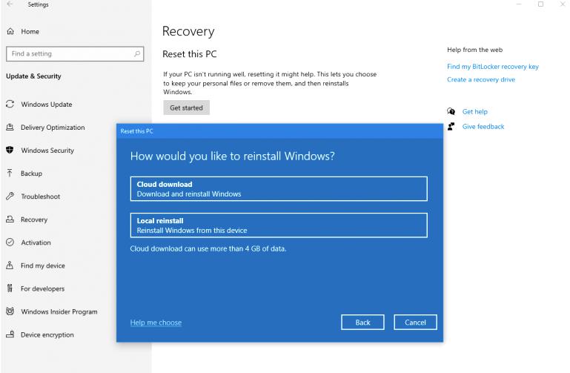Open the Find my device settings
The width and height of the screenshot is (570, 373).
[x=42, y=265]
